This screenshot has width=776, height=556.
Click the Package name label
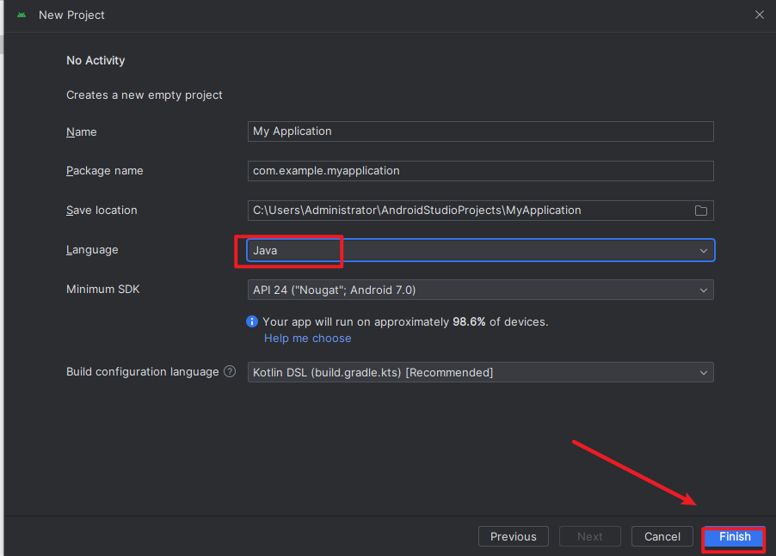(x=105, y=171)
